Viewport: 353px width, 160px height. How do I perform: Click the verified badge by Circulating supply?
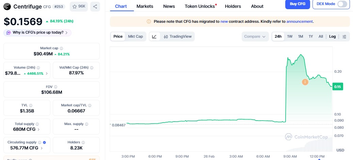(44, 142)
